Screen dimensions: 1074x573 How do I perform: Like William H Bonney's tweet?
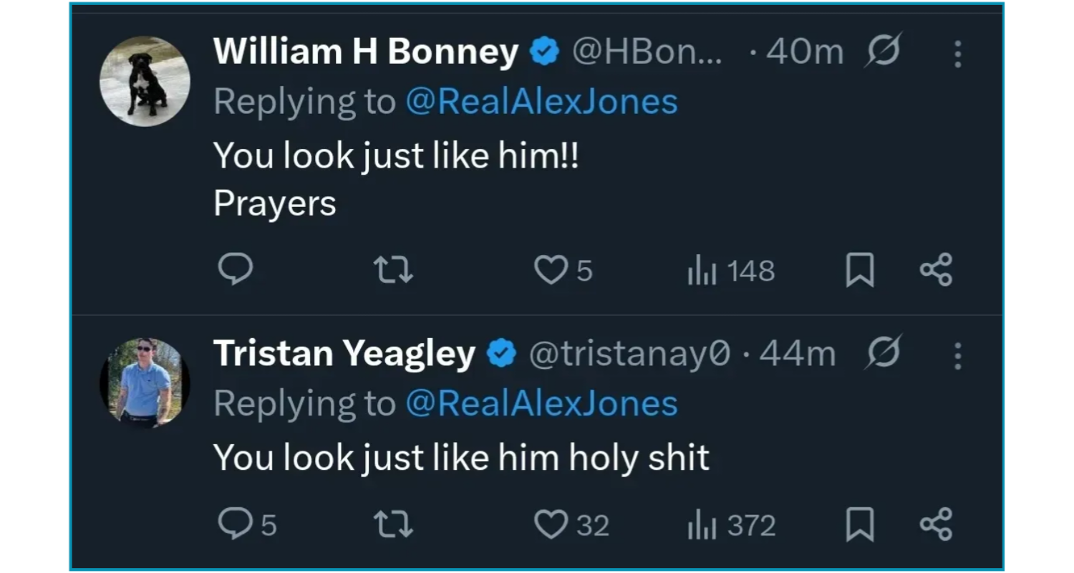click(551, 270)
